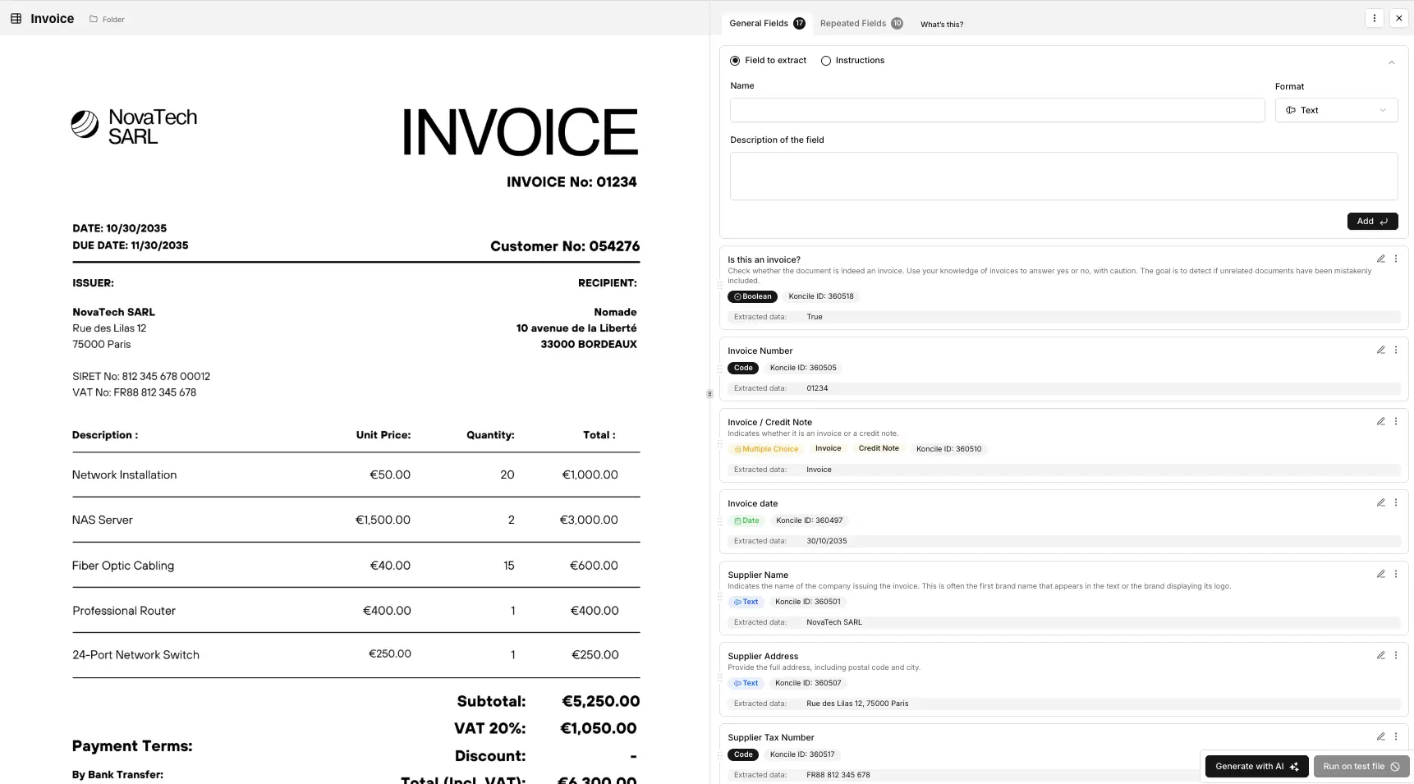Image resolution: width=1414 pixels, height=784 pixels.
Task: Edit the Invoice / Credit Note field
Action: (1381, 421)
